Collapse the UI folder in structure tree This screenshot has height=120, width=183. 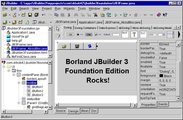4,67
